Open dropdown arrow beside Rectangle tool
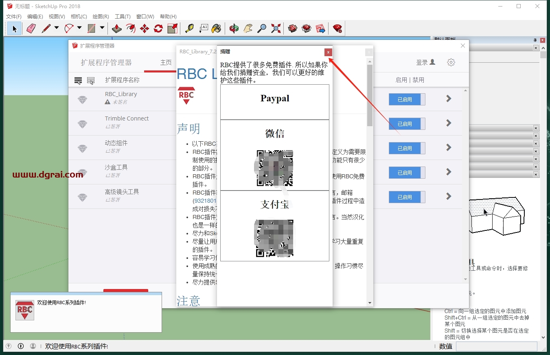The image size is (550, 355). tap(102, 28)
